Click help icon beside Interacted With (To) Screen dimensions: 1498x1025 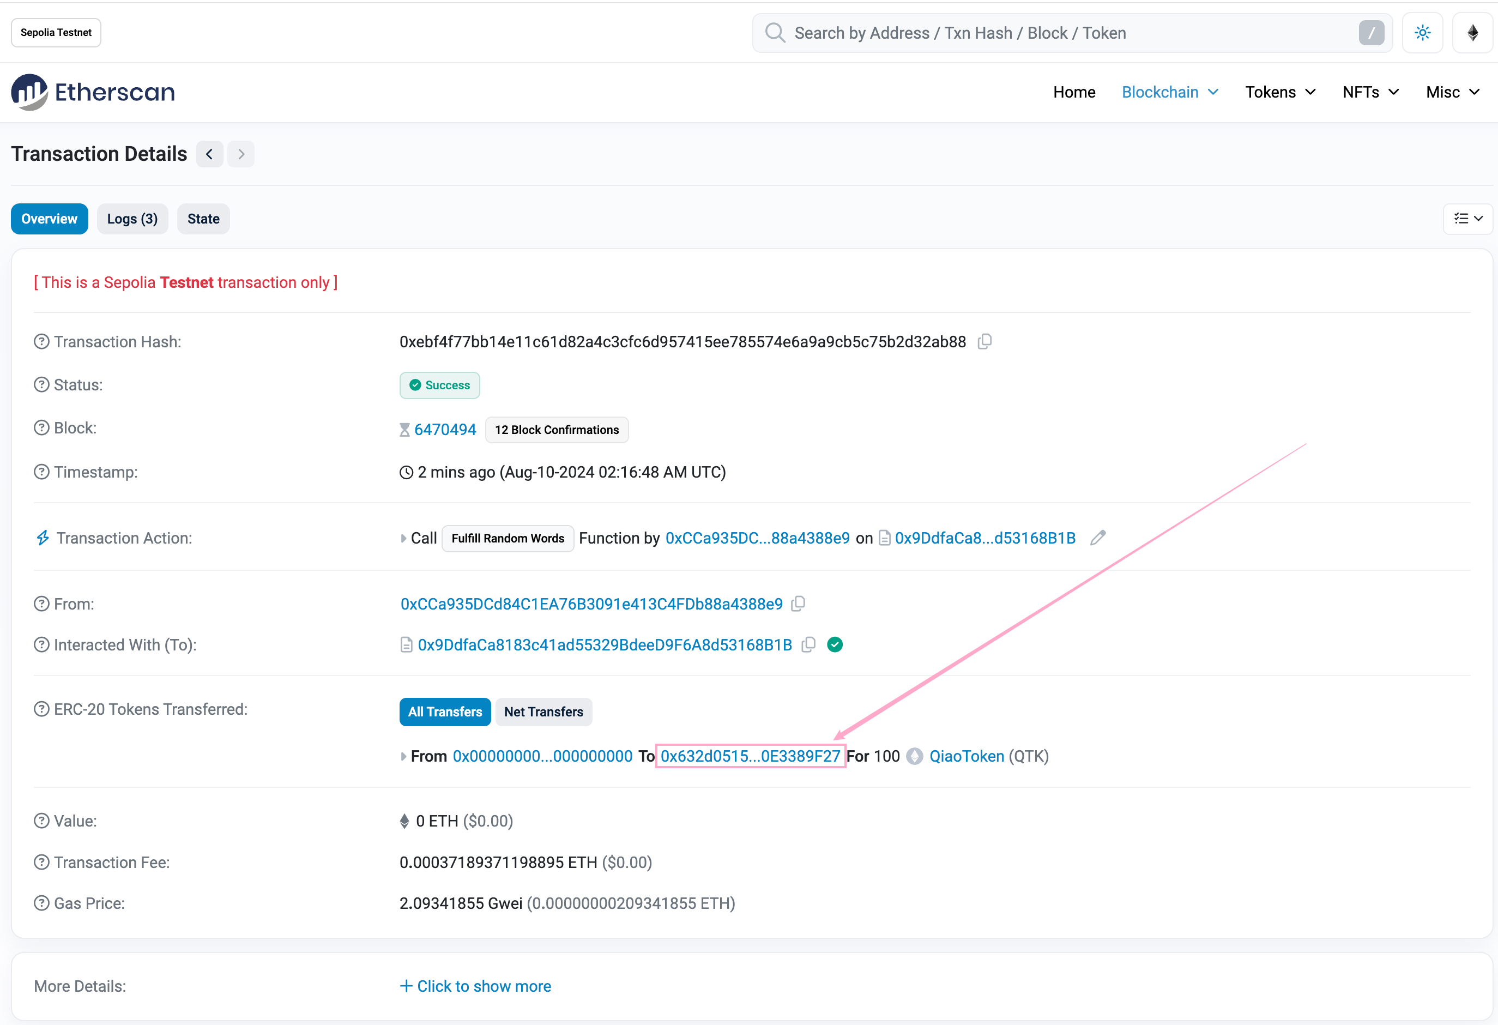click(x=41, y=644)
